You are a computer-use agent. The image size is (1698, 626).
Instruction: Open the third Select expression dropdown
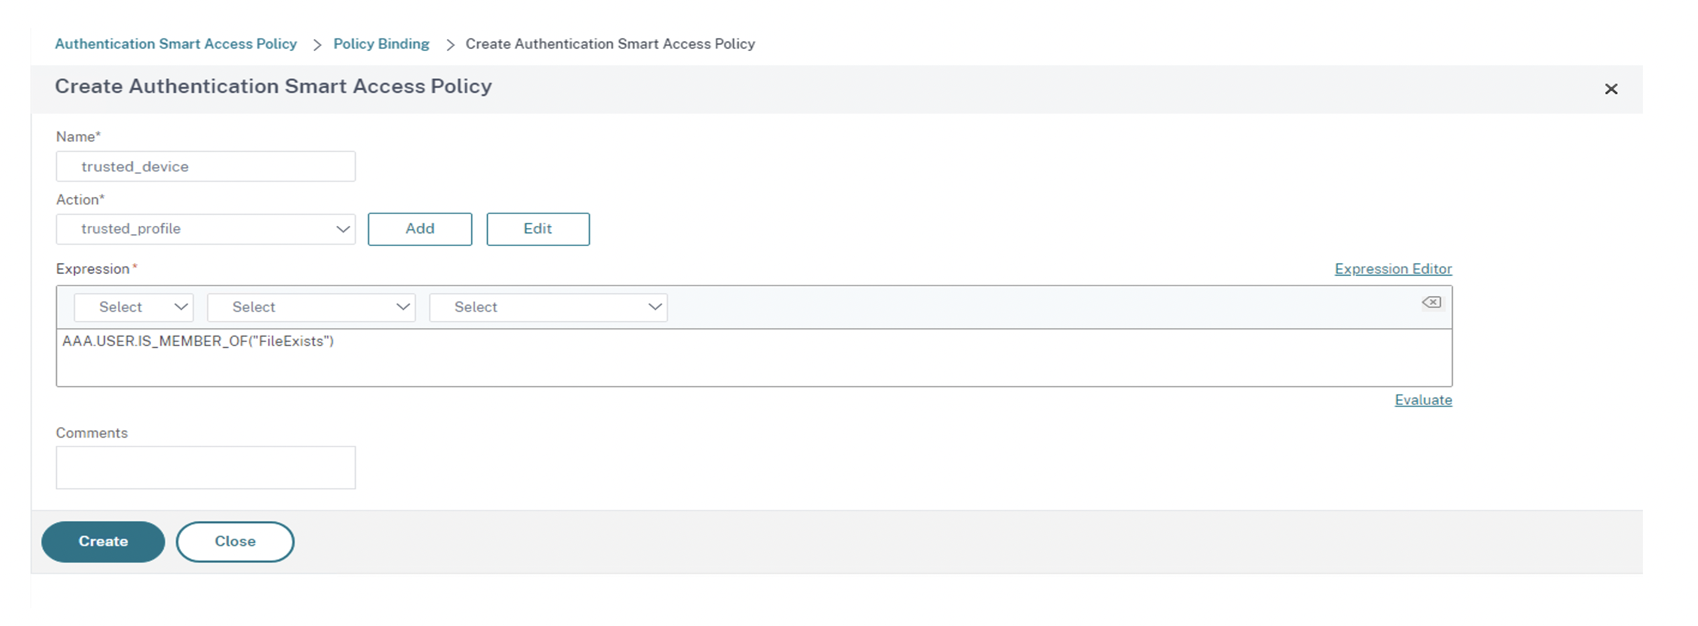pos(548,308)
